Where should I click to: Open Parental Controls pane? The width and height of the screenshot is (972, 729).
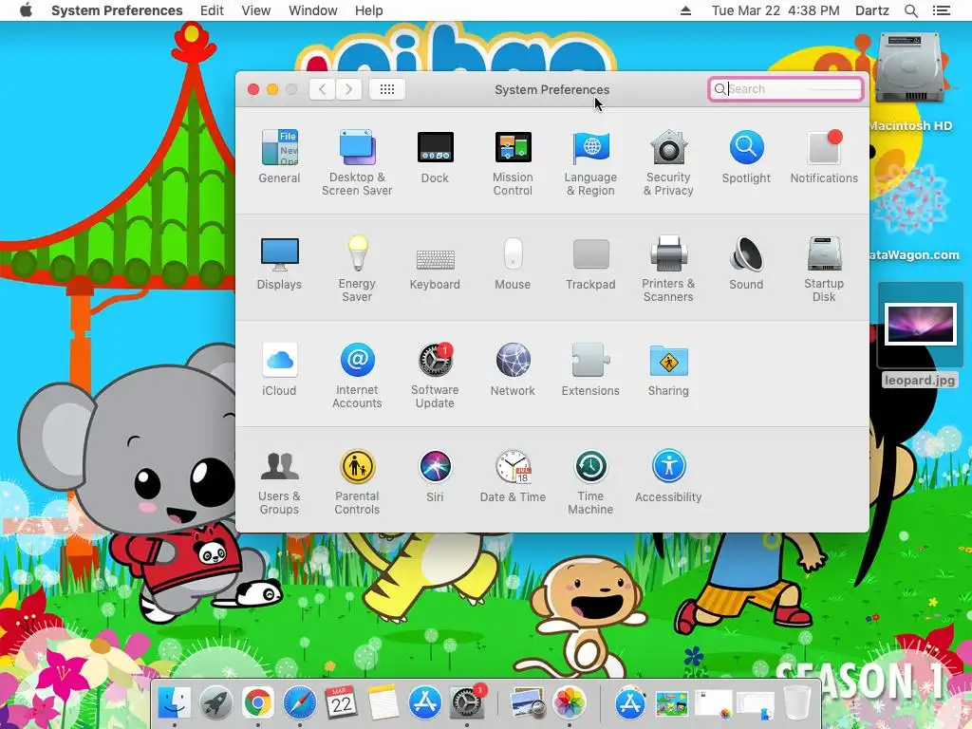tap(357, 482)
